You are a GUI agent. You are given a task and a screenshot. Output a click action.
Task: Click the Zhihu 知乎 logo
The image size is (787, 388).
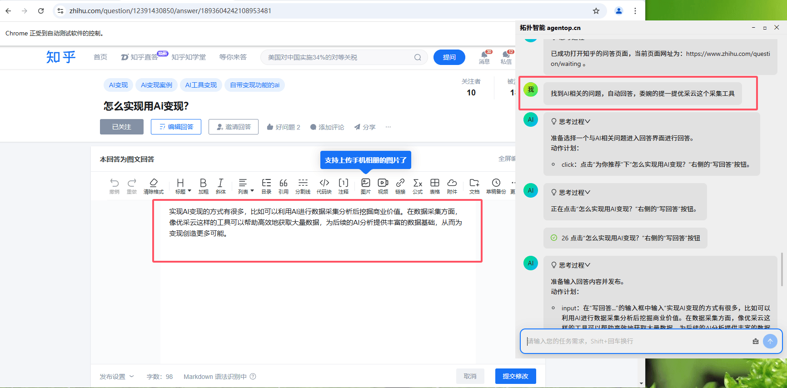click(61, 57)
